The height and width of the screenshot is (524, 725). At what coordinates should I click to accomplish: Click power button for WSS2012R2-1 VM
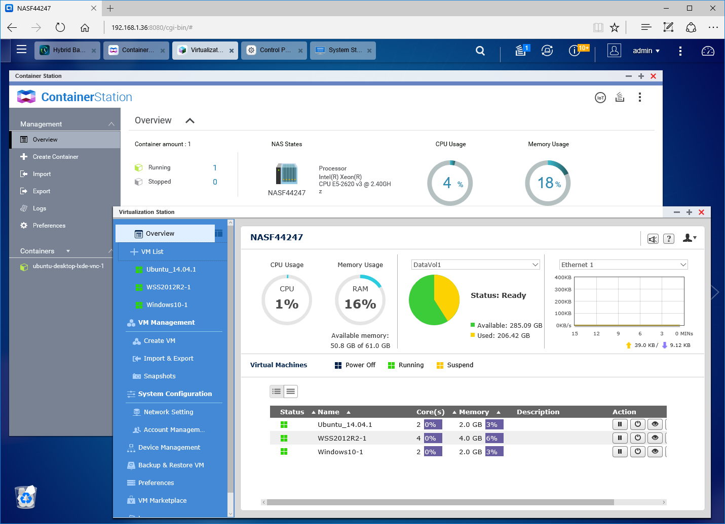point(638,438)
